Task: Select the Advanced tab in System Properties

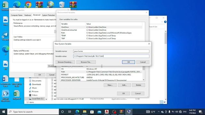Action: click(37, 15)
